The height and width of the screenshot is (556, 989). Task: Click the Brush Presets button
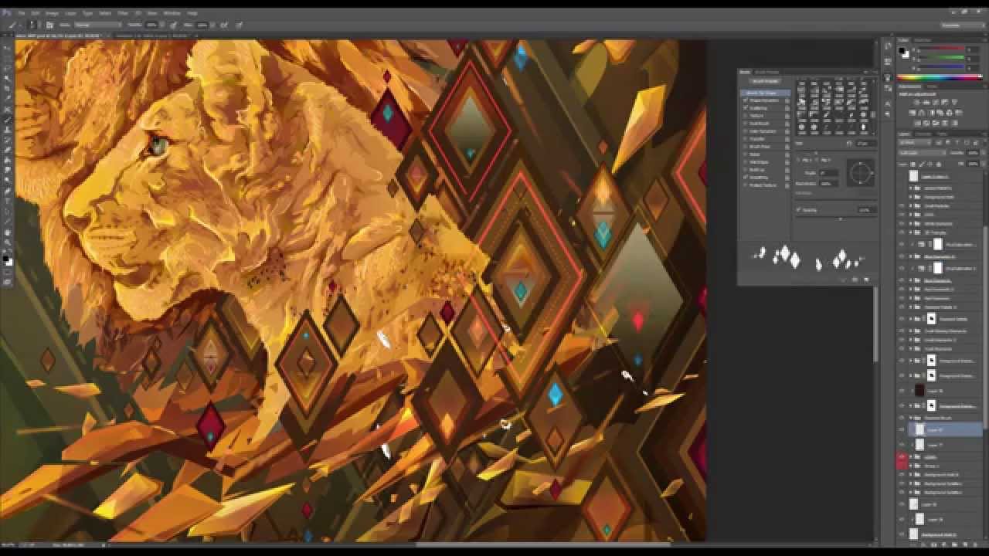click(766, 81)
